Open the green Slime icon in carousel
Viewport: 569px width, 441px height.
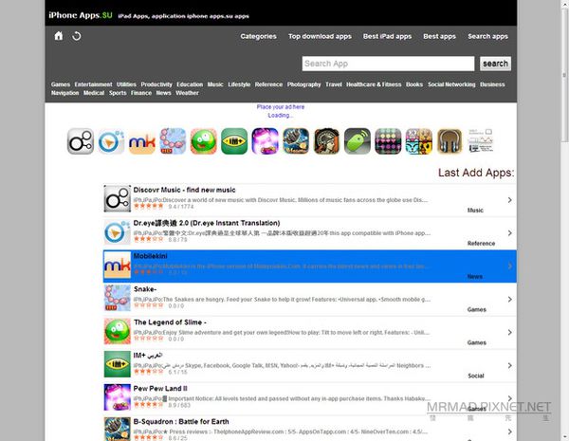[203, 141]
